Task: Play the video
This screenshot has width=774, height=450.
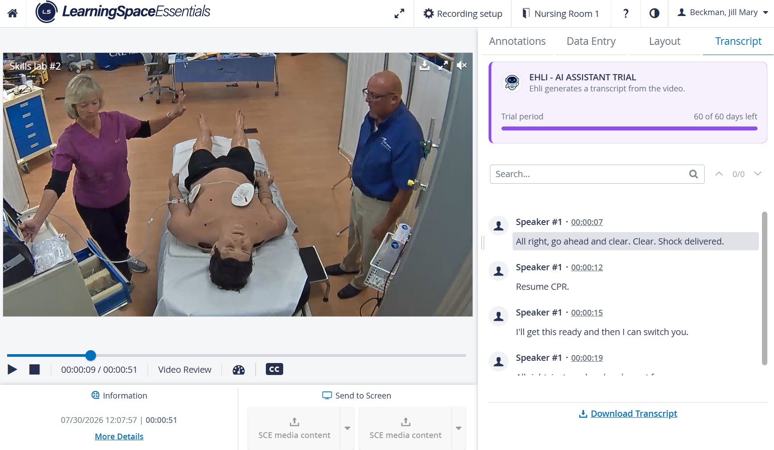Action: pos(12,370)
